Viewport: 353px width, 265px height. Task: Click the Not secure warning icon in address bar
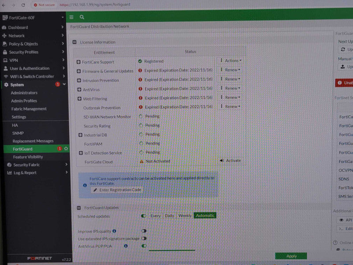(35, 5)
